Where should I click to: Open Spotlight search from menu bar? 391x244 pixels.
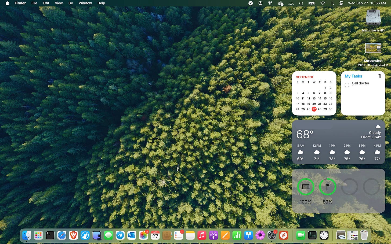(x=332, y=3)
